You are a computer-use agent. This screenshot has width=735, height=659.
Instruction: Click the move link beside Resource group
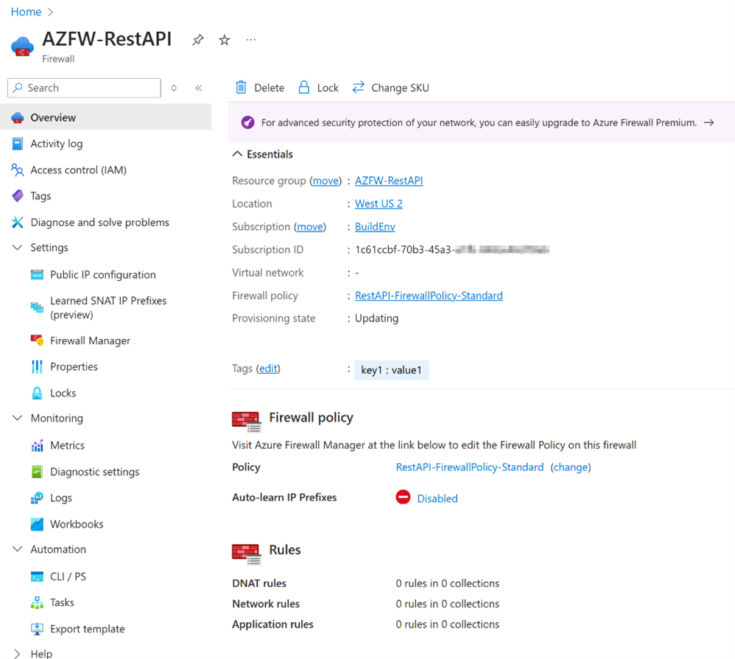click(326, 181)
